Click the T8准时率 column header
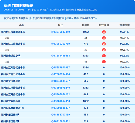Image resolution: width=135 pixels, height=123 pixels. tap(124, 25)
